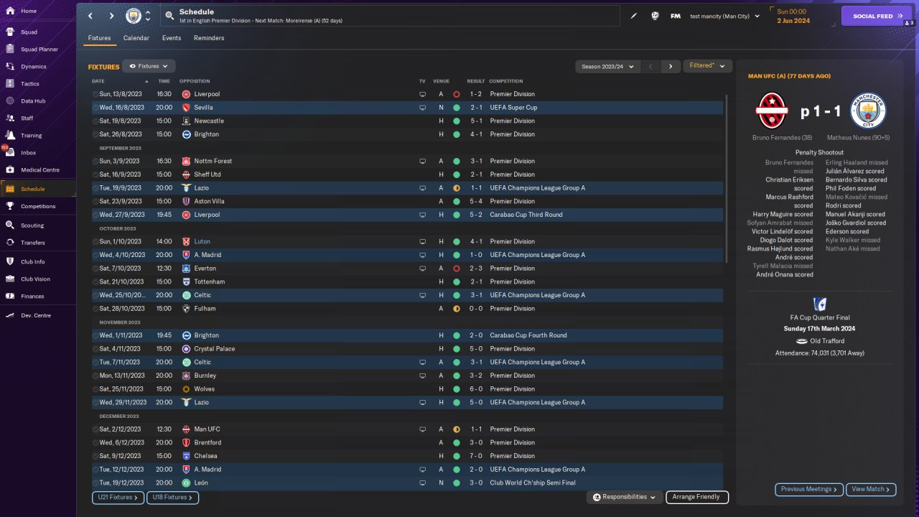Screen dimensions: 919x517
Task: Click the Manchester City crest in match summary
Action: coord(868,111)
